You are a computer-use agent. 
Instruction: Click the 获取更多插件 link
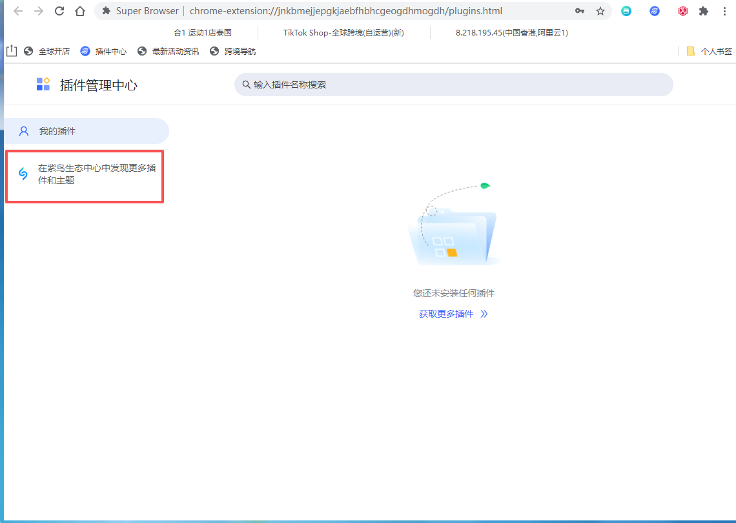tap(453, 314)
